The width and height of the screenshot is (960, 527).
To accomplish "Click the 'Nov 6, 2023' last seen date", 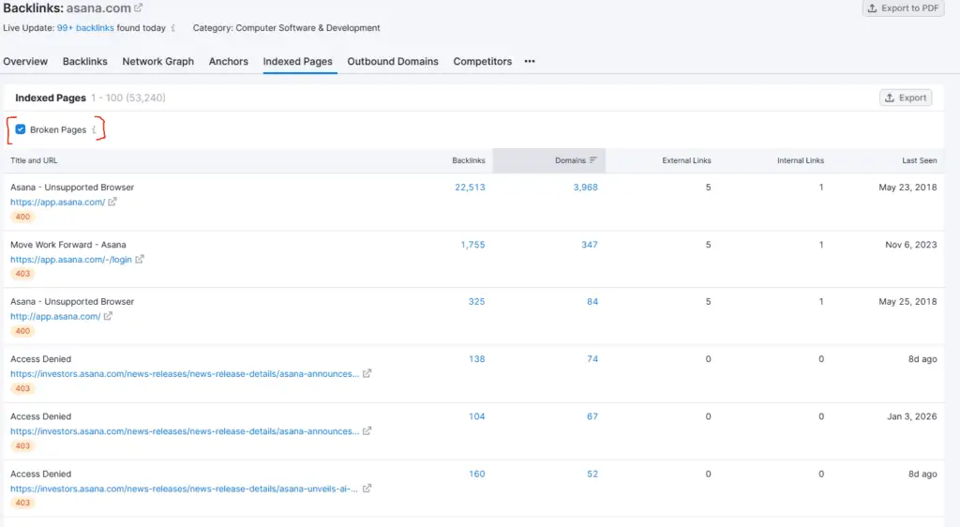I will pos(910,244).
